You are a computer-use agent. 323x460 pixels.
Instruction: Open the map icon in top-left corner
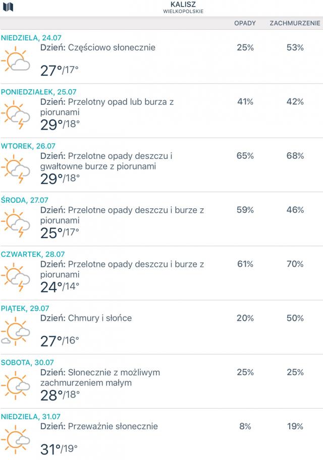8,7
